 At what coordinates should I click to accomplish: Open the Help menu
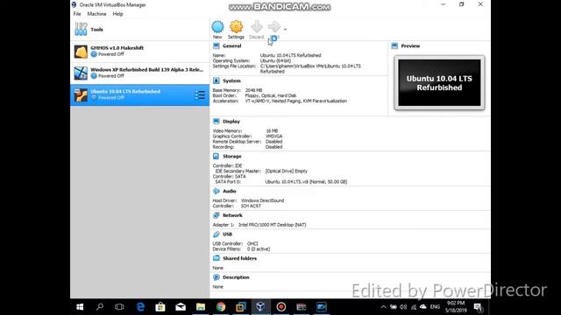point(117,14)
